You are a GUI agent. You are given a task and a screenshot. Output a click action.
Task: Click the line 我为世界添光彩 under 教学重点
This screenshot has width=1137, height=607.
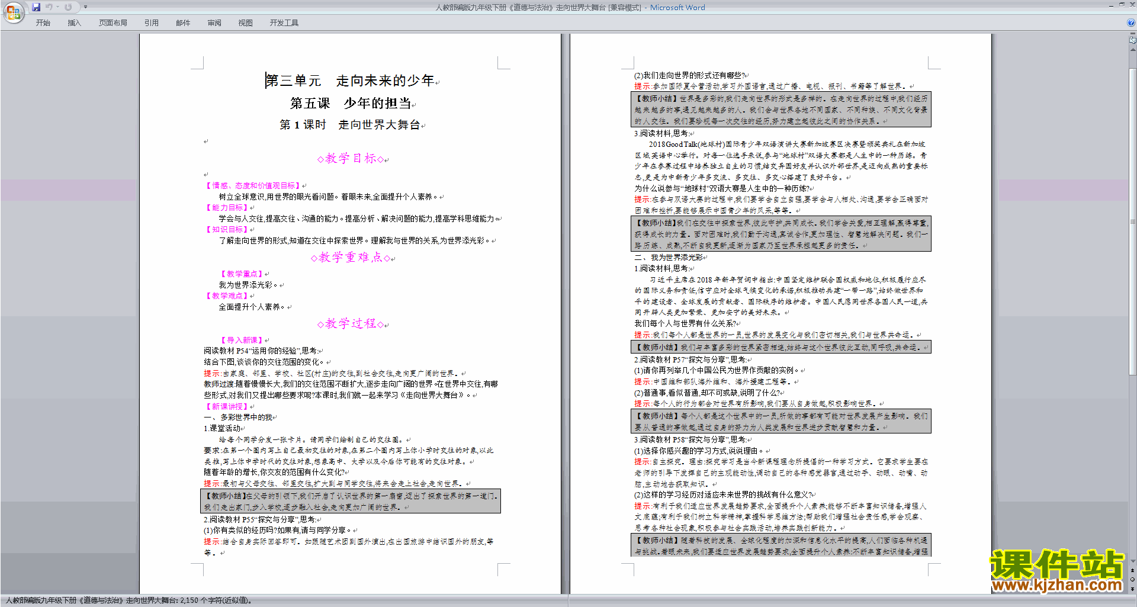pyautogui.click(x=249, y=285)
